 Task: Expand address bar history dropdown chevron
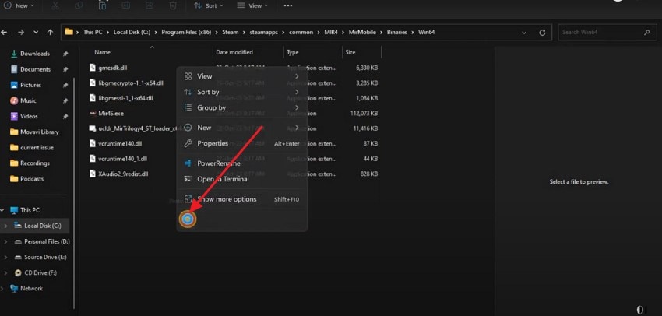click(x=524, y=33)
